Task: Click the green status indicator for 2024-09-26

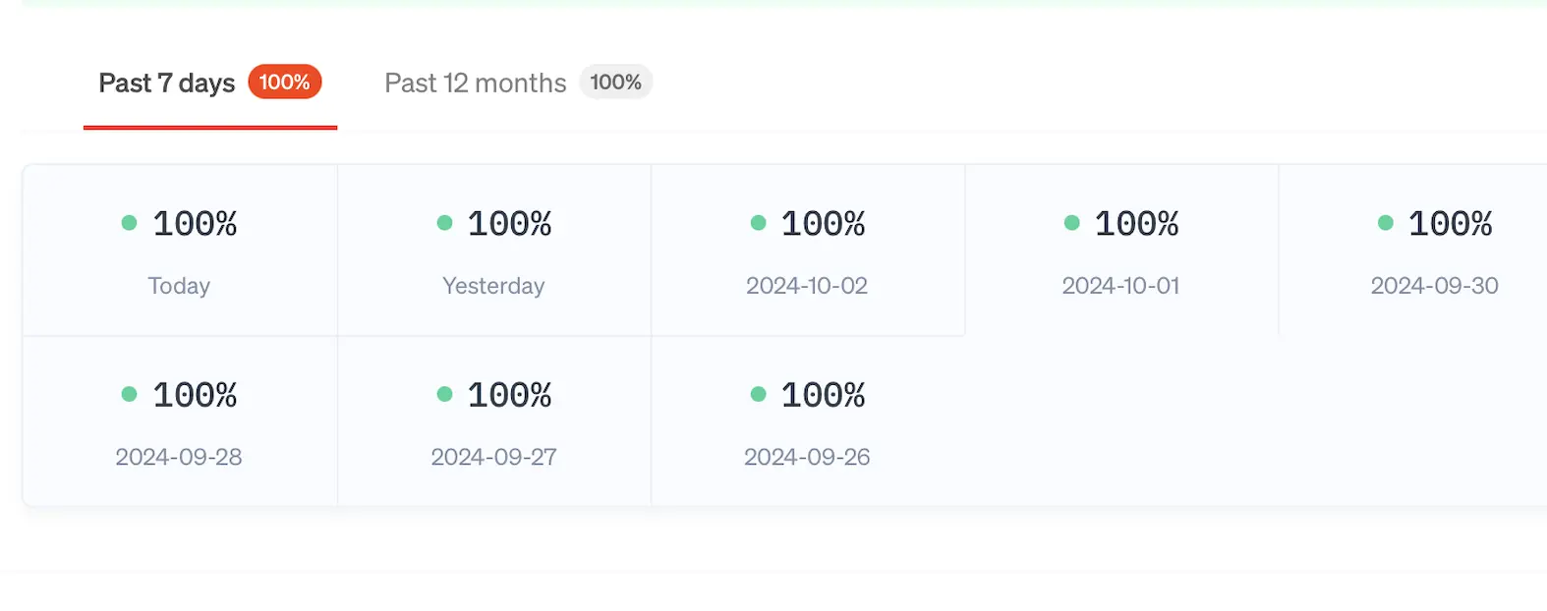Action: click(757, 394)
